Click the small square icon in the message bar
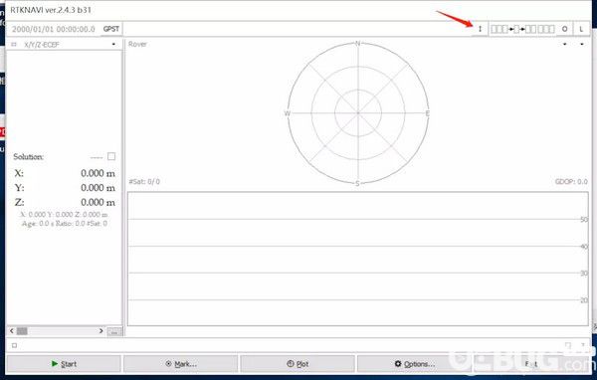The width and height of the screenshot is (597, 380). click(x=14, y=345)
